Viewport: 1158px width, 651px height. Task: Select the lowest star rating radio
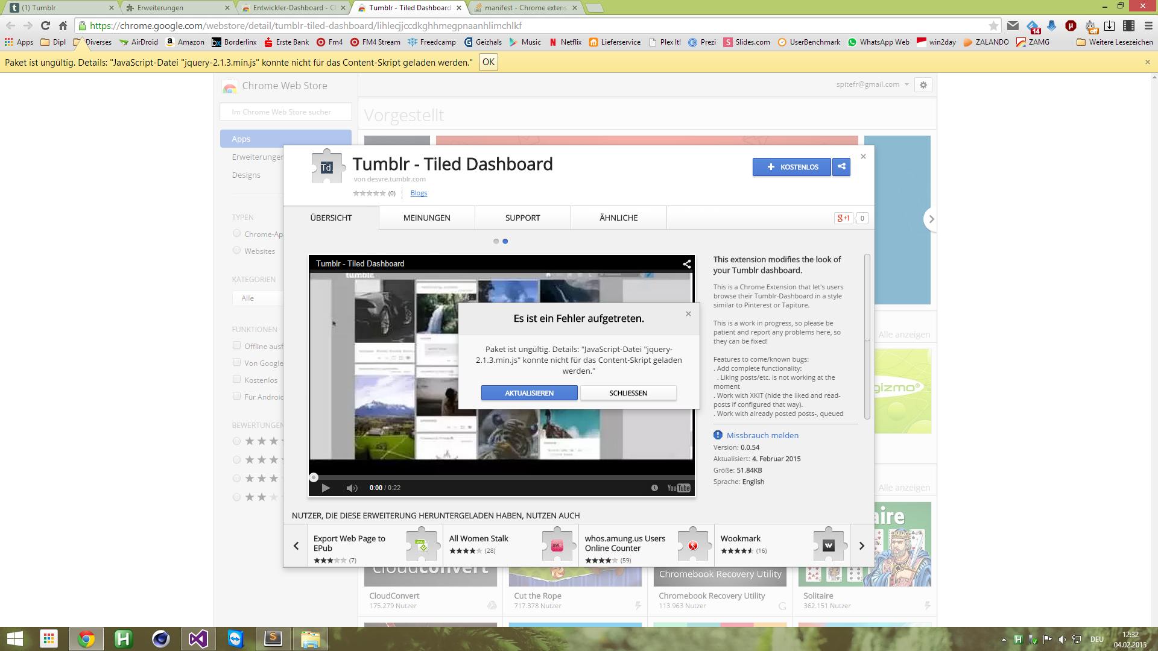coord(236,497)
